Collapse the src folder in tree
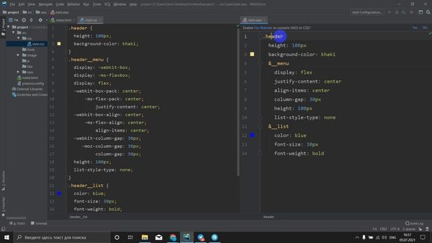 click(13, 32)
